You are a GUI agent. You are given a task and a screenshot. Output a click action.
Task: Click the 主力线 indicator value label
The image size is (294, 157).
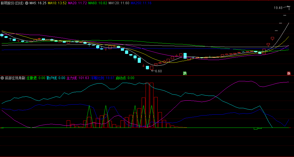[78, 78]
